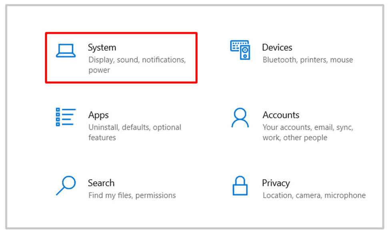The image size is (390, 232).
Task: Click 'Uninstall, defaults, optional features' description
Action: 134,128
